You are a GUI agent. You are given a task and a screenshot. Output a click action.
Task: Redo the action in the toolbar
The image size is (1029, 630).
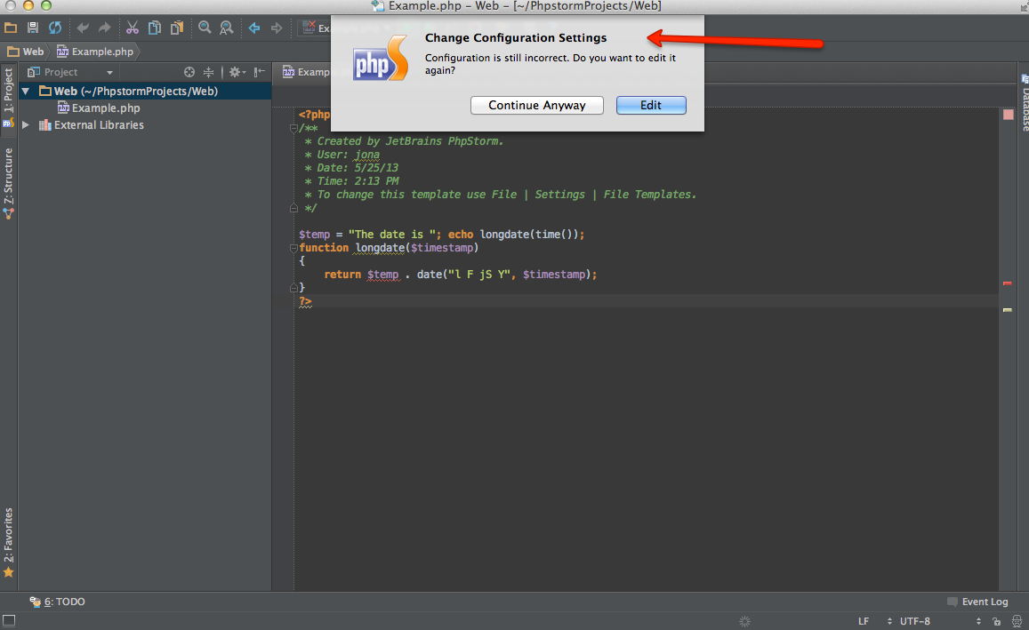tap(104, 28)
